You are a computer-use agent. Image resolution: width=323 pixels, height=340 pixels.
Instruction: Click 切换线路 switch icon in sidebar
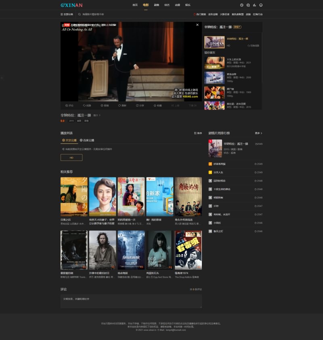(x=253, y=46)
